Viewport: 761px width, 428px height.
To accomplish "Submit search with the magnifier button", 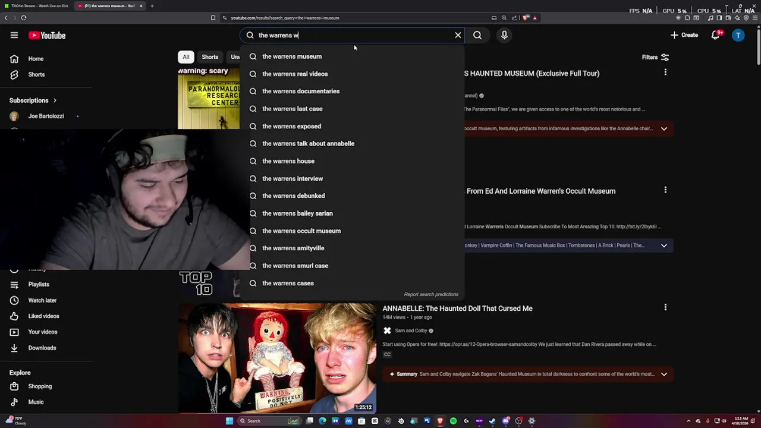I will (x=477, y=35).
